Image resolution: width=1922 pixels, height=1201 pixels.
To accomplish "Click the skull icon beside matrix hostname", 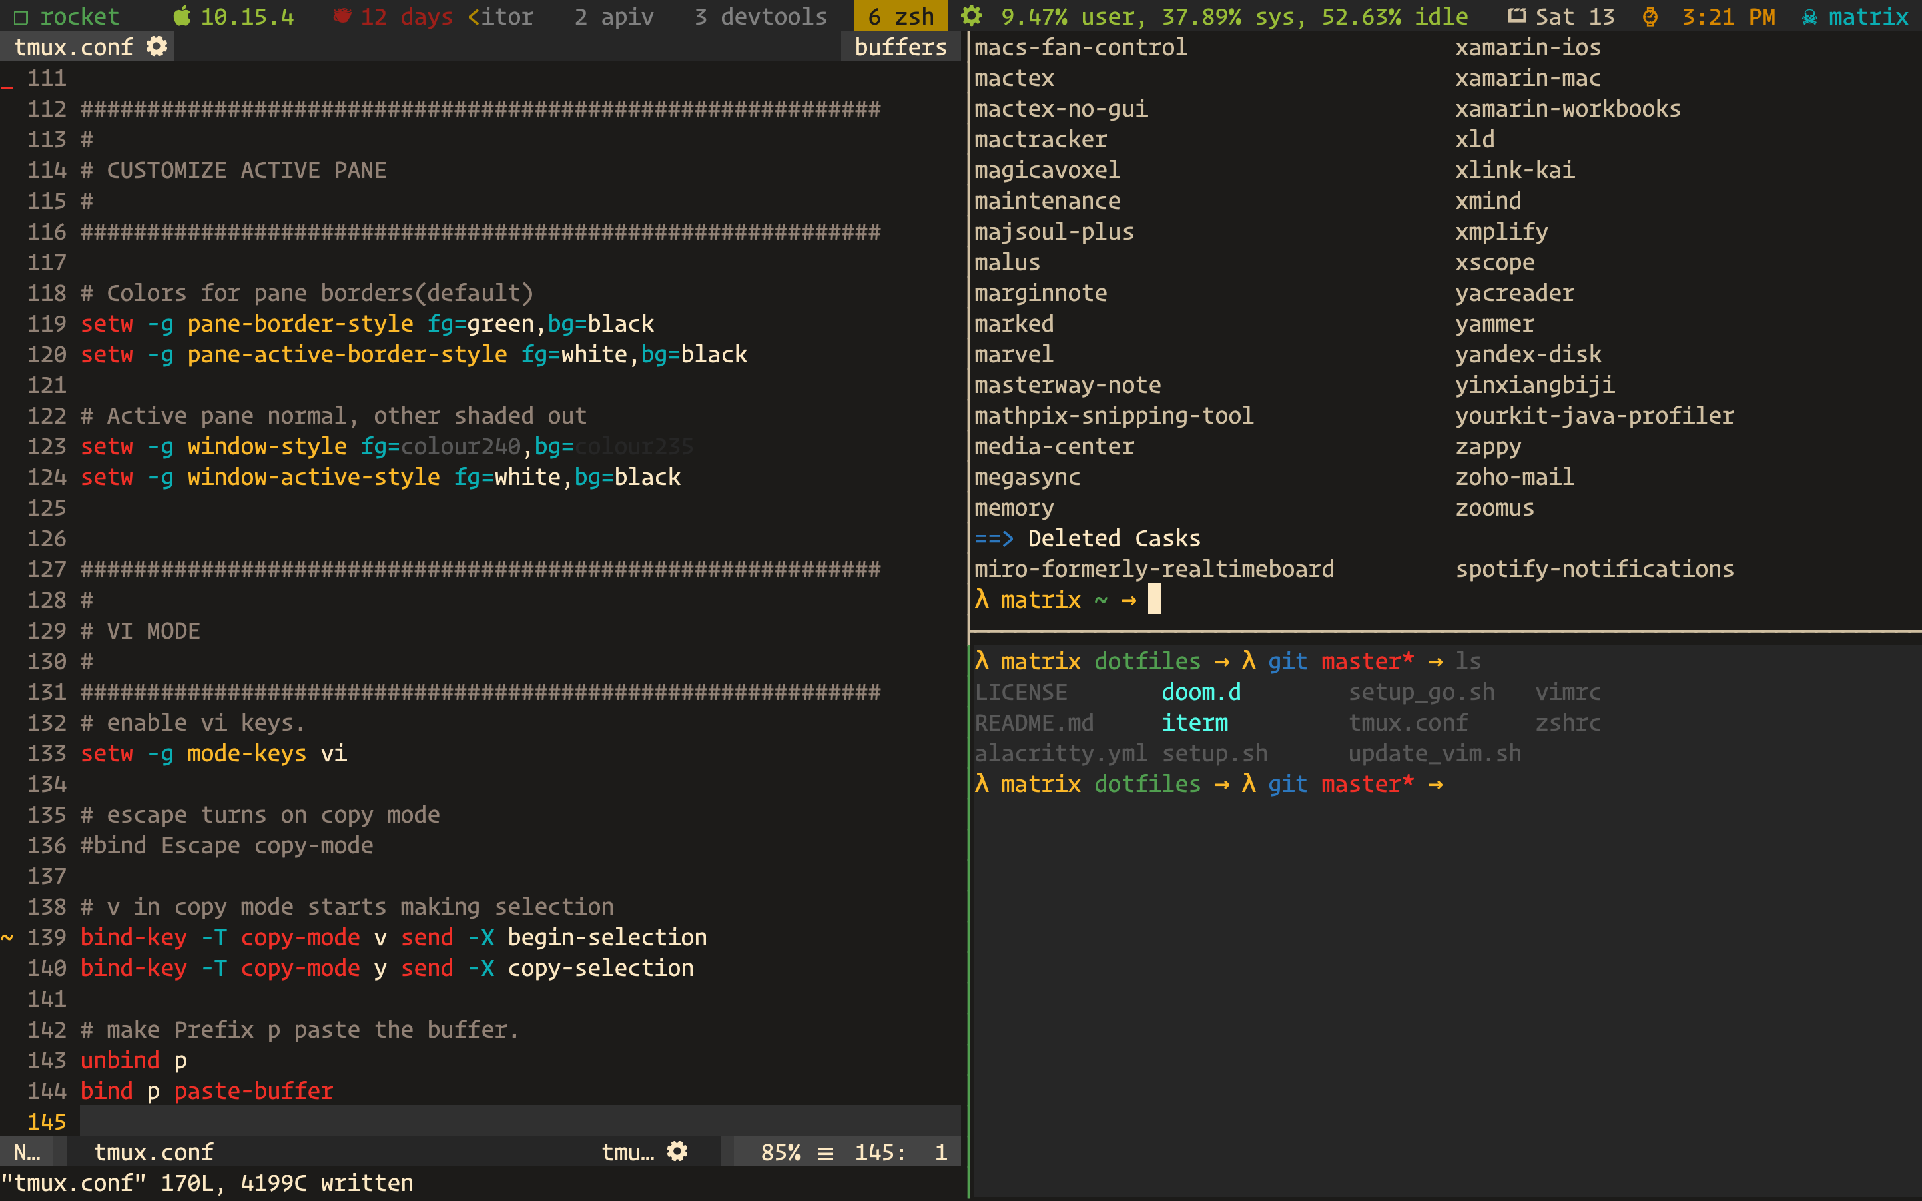I will tap(1809, 17).
